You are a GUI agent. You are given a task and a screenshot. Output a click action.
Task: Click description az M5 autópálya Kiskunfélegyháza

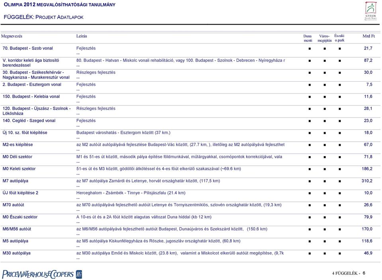pos(159,241)
